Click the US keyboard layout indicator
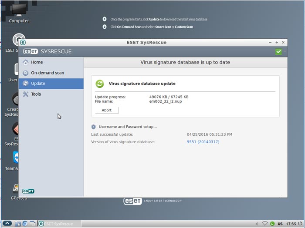This screenshot has width=305, height=228. 280,224
